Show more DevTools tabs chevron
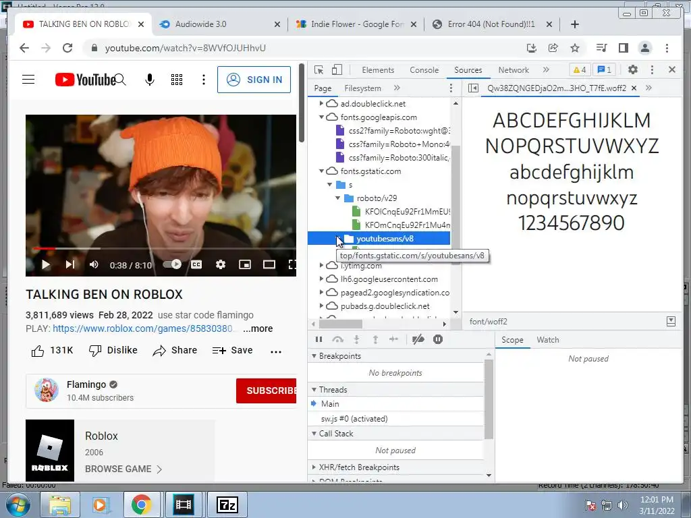Viewport: 691px width, 518px height. (x=546, y=69)
